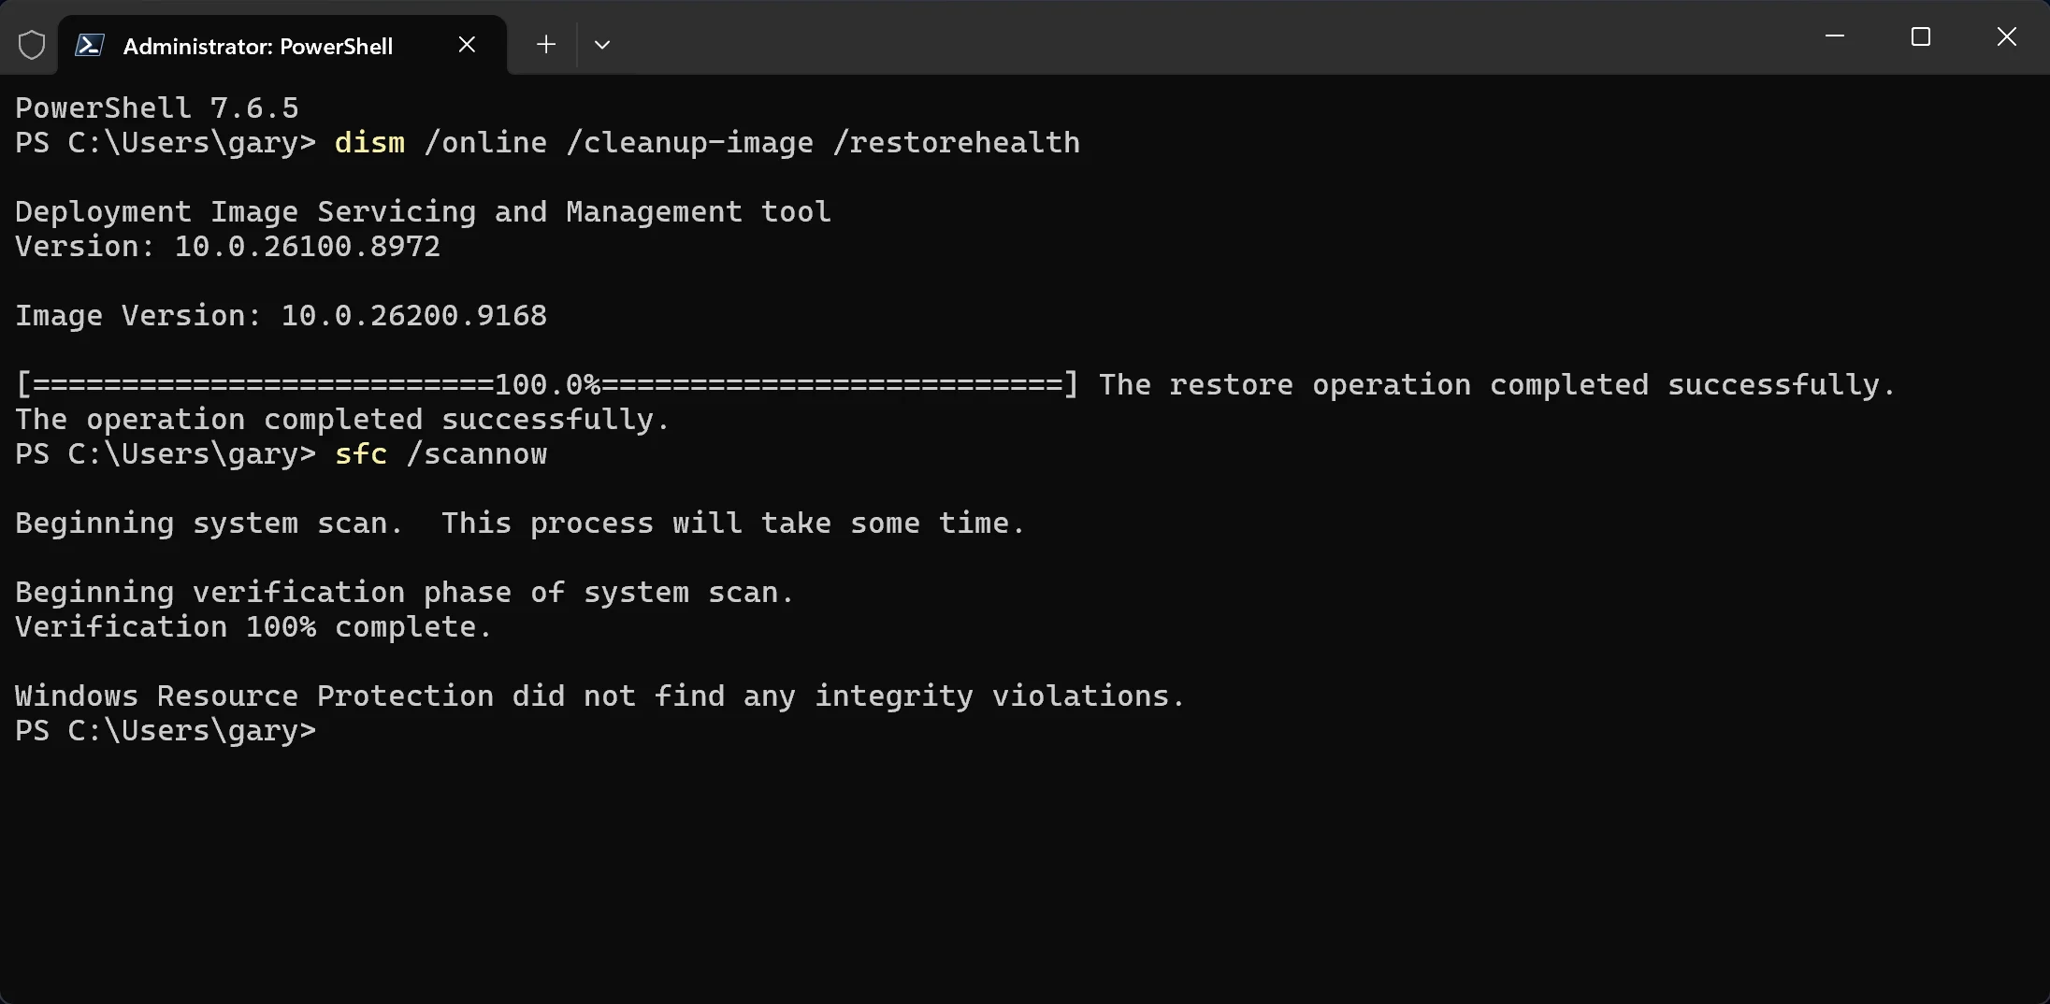Expand the new tab profile dropdown

pos(602,44)
